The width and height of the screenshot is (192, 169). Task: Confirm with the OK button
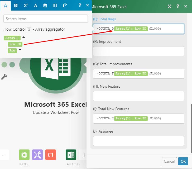click(x=183, y=161)
